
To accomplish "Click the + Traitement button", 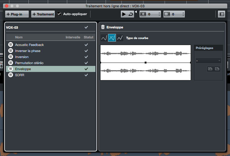I will point(43,14).
